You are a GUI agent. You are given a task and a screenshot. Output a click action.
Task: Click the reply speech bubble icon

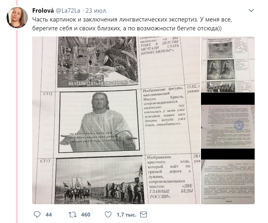(37, 215)
